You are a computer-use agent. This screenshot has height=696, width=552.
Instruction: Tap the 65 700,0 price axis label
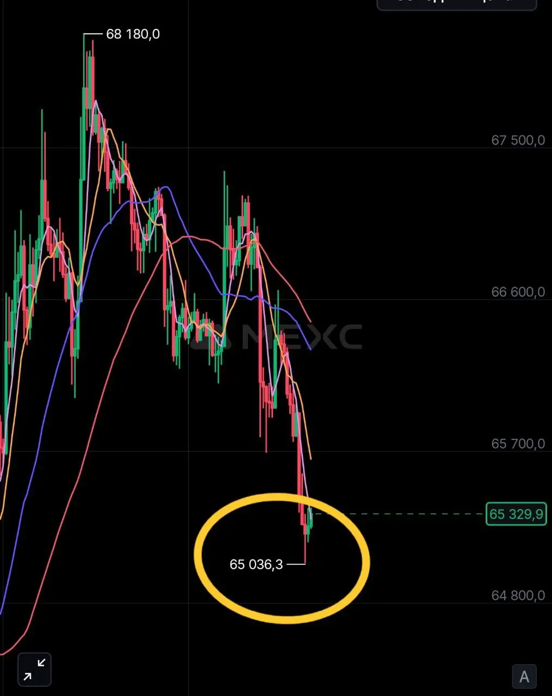(518, 444)
